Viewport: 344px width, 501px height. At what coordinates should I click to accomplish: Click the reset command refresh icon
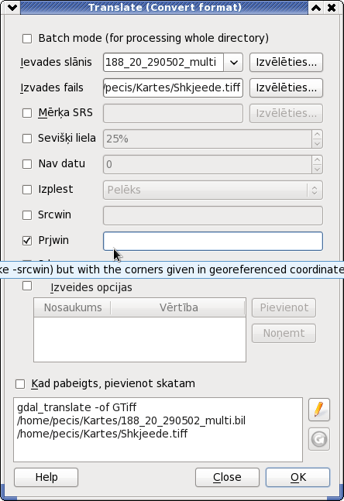coord(318,439)
